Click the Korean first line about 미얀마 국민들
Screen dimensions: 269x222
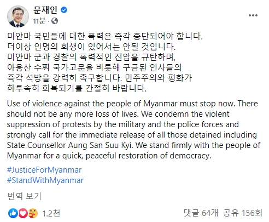(105, 36)
